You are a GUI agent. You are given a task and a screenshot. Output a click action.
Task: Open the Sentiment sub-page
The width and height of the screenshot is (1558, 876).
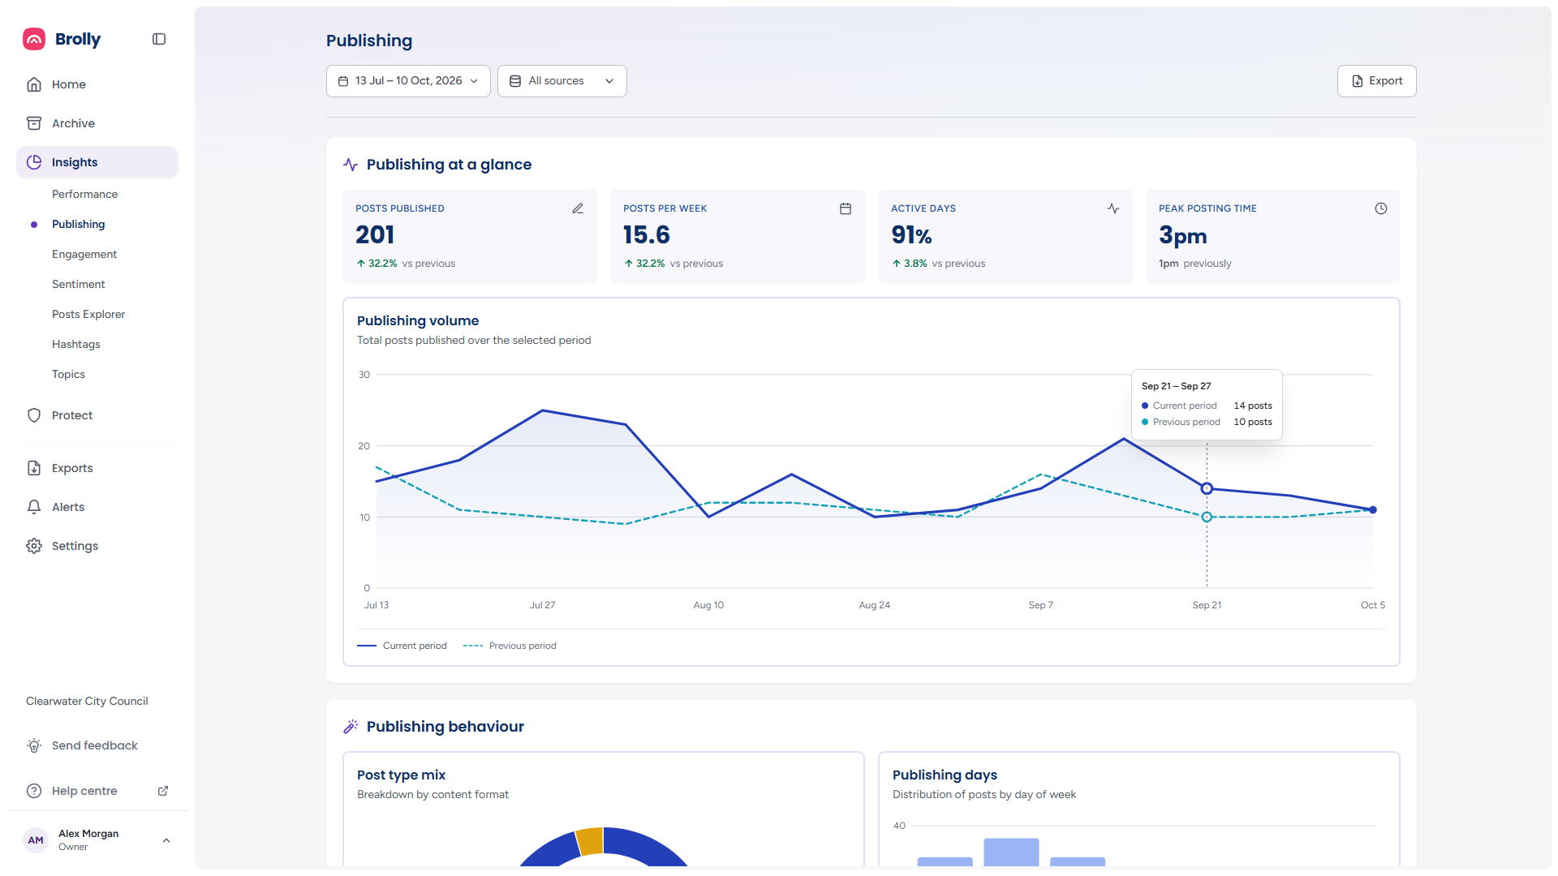(79, 284)
